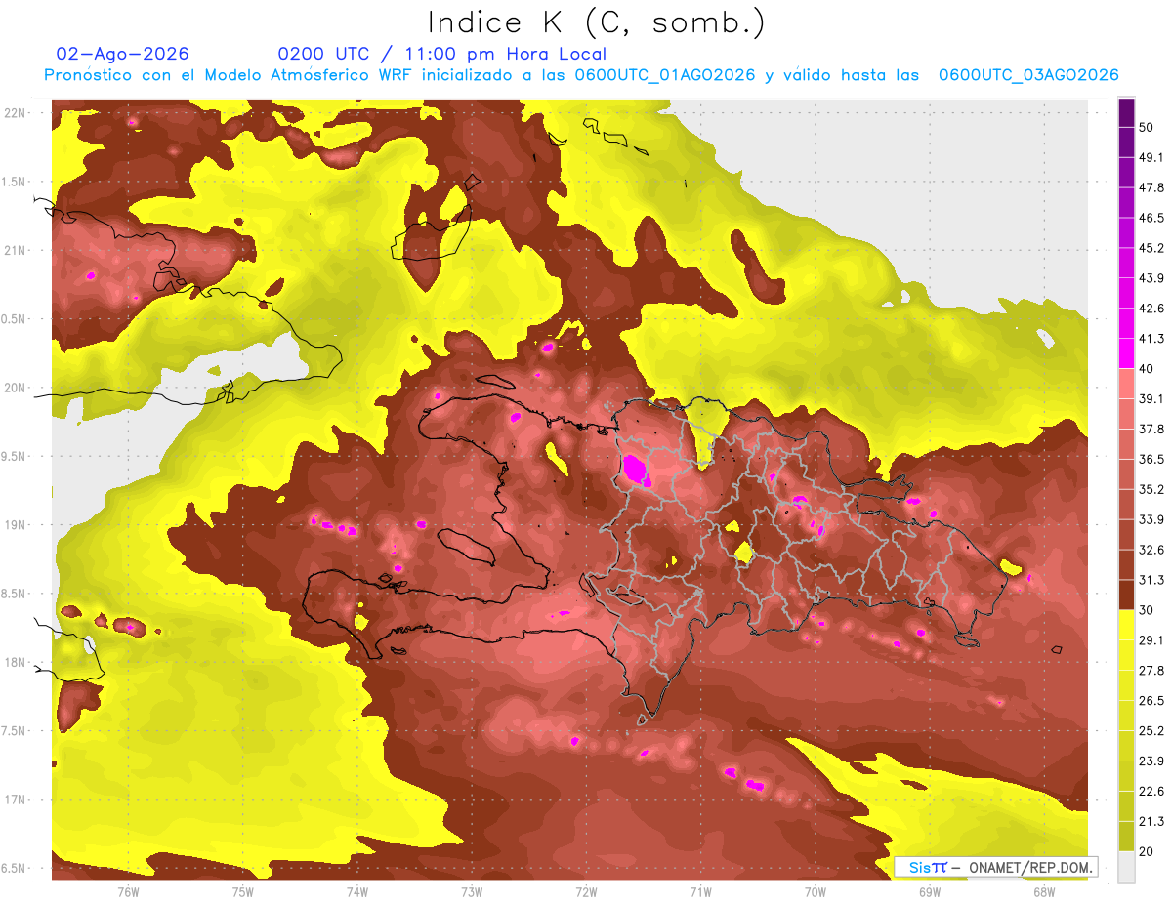Screen dimensions: 1172x905
Task: Click the "46.5" color scale value
Action: click(1152, 218)
